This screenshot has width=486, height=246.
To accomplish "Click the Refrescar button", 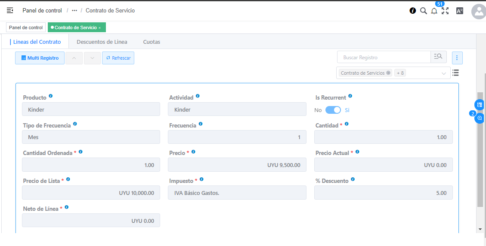I will tap(118, 58).
